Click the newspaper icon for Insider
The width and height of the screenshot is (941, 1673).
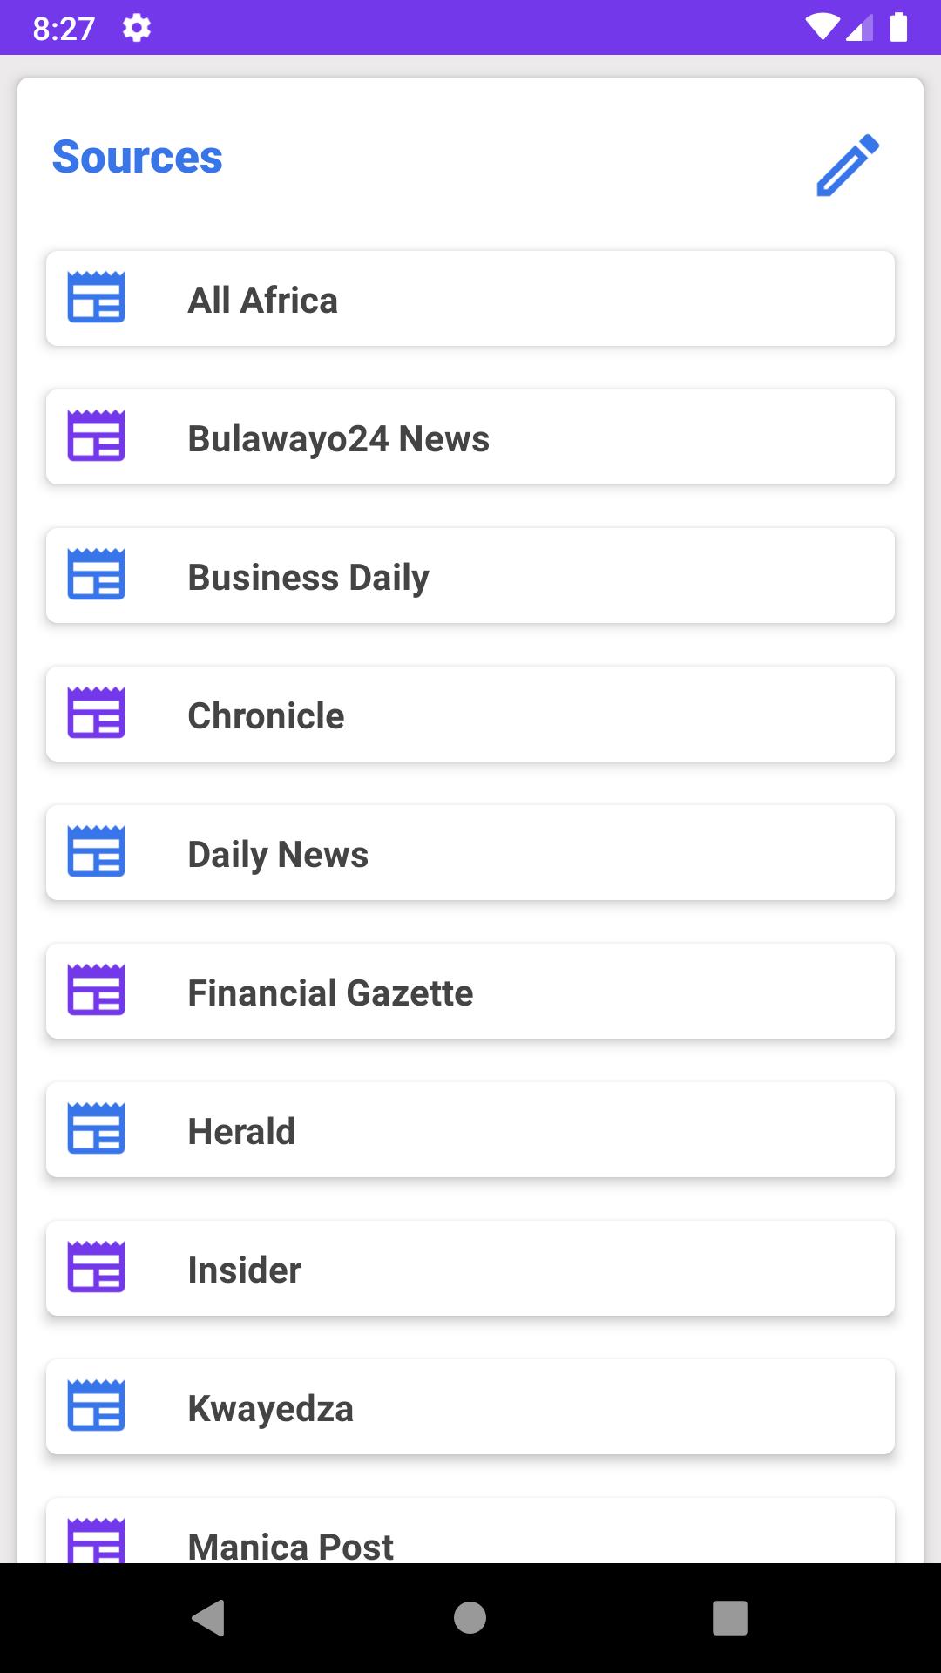(97, 1267)
